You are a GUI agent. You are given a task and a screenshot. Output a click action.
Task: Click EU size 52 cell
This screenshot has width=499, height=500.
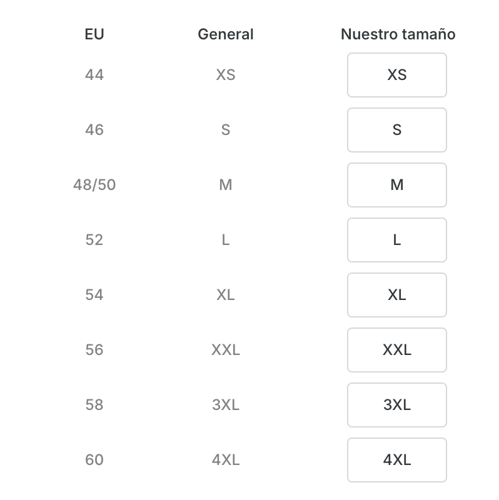[94, 240]
